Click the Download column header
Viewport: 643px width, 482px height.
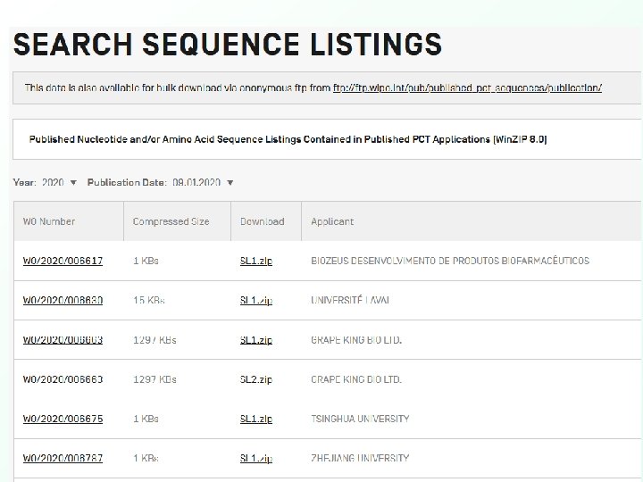point(262,221)
